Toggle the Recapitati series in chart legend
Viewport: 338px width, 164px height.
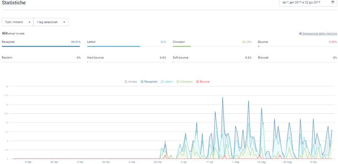149,82
